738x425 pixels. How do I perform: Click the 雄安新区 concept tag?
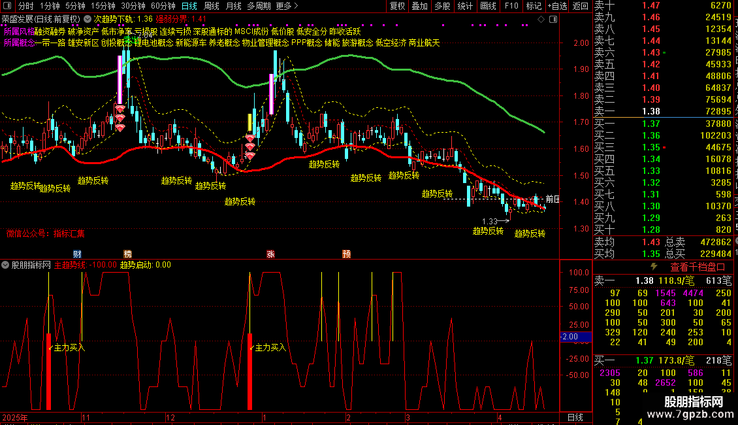point(84,43)
